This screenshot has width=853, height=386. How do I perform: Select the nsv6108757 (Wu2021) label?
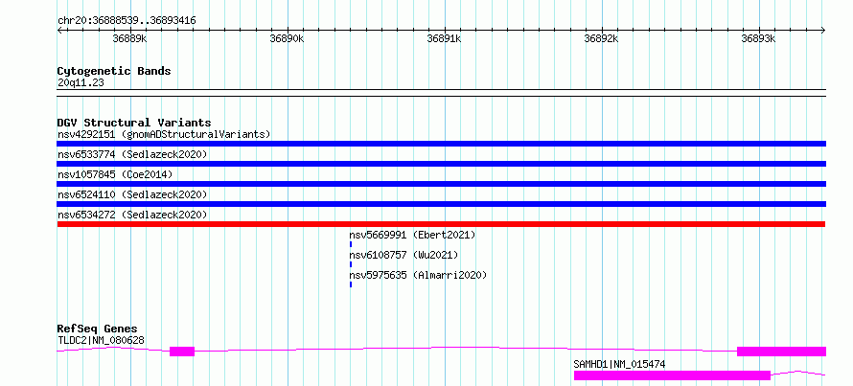click(403, 255)
